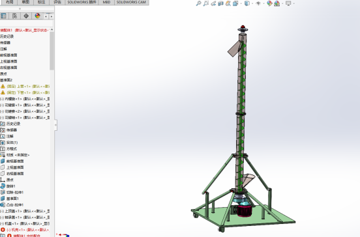Select the 机盖<1> component row
The height and width of the screenshot is (237, 360).
[25, 223]
